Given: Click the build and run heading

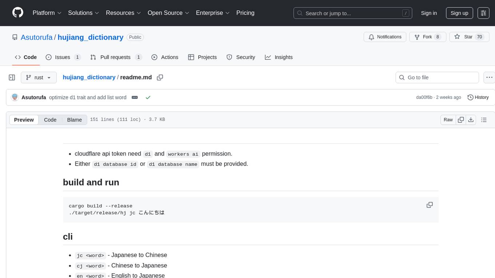Looking at the screenshot, I should tap(91, 182).
